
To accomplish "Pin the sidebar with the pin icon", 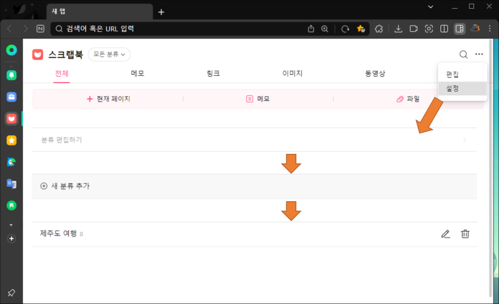I will tap(11, 293).
